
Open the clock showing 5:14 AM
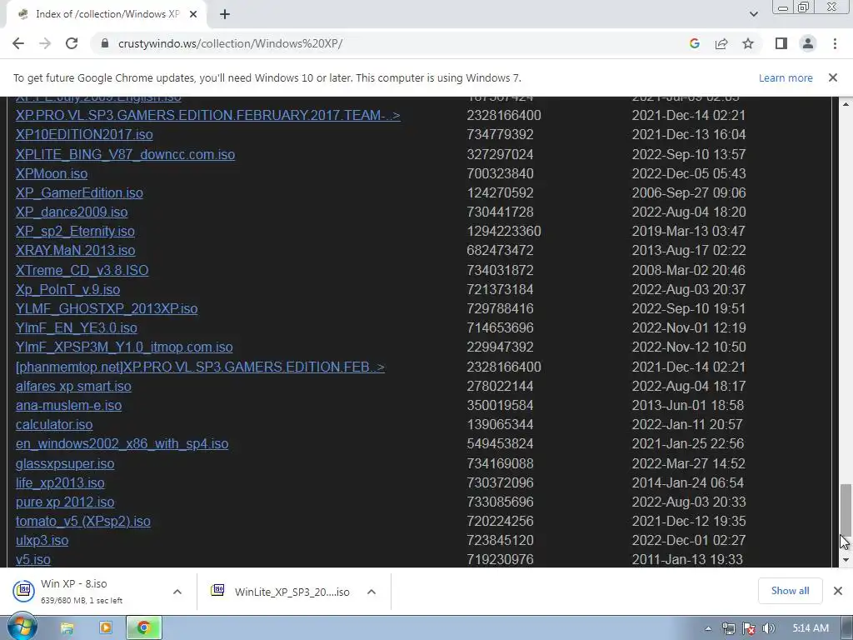click(x=811, y=628)
